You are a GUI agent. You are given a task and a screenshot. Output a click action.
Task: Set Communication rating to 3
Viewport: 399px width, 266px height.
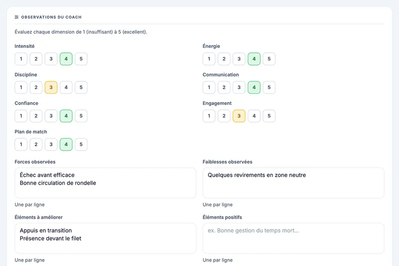click(239, 87)
